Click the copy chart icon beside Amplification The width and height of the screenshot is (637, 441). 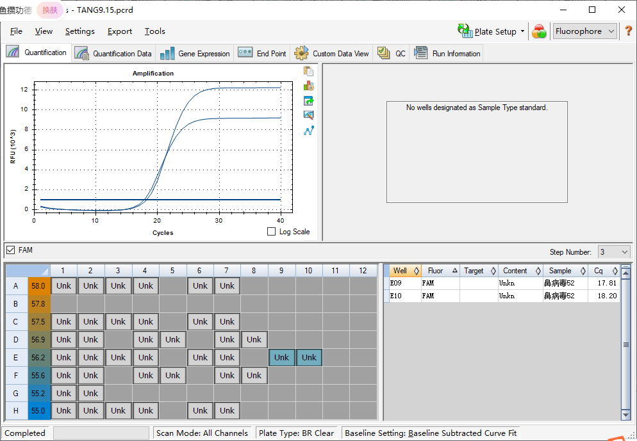(308, 71)
